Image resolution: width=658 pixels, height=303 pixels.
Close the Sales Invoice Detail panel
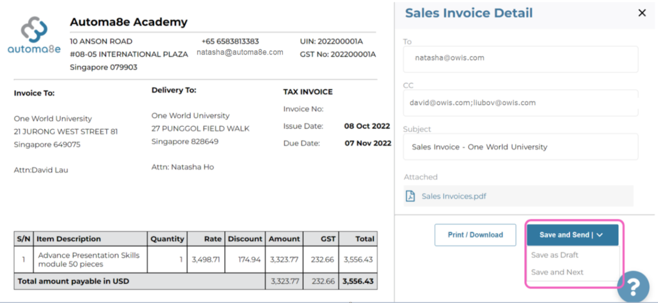tap(642, 13)
